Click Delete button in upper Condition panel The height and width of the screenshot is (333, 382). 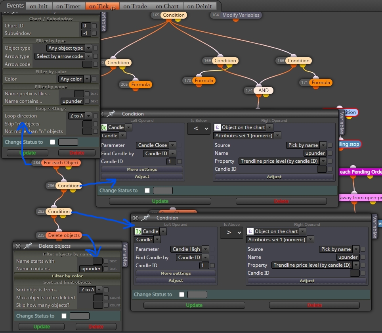click(x=281, y=201)
